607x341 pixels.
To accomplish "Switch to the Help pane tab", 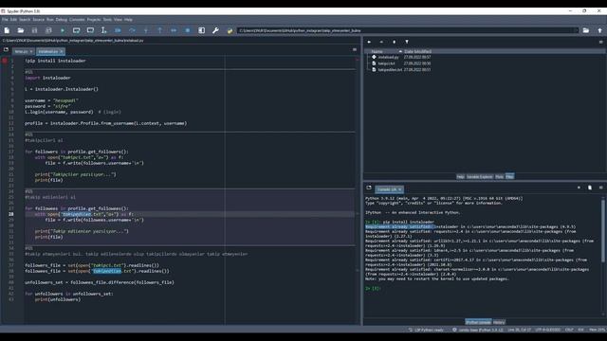I will 460,177.
